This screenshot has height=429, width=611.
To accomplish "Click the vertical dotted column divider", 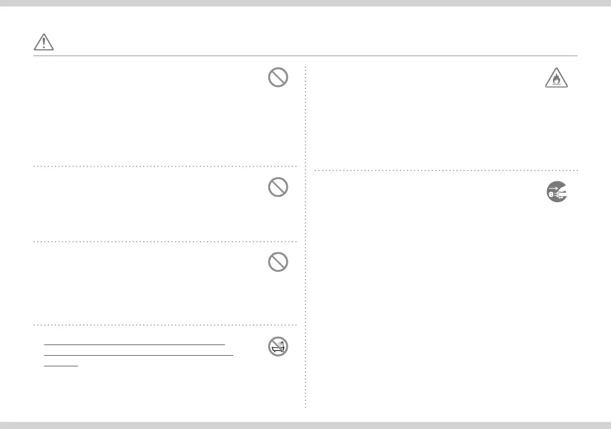I will click(x=305, y=237).
